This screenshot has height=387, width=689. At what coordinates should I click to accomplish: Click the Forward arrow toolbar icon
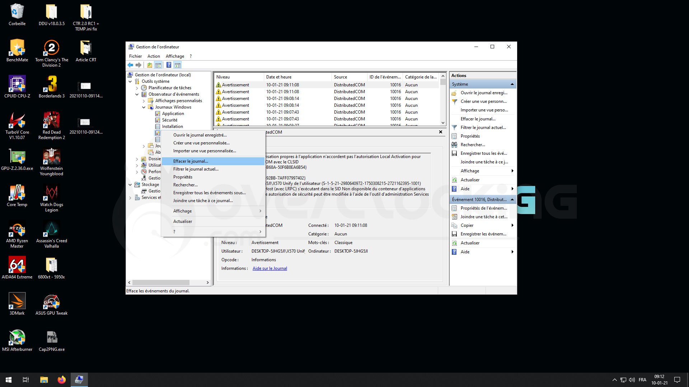coord(138,65)
